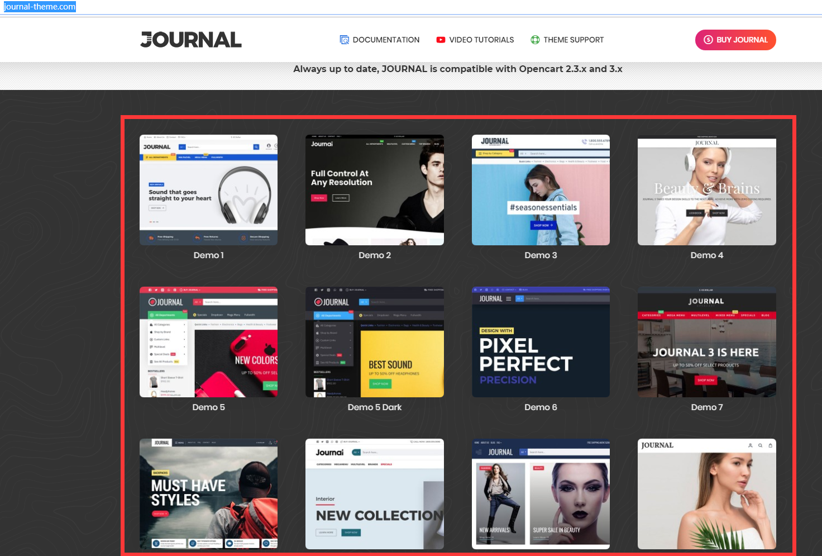This screenshot has width=822, height=556.
Task: Open the New Arrivals beauty demo thumbnail
Action: [541, 494]
